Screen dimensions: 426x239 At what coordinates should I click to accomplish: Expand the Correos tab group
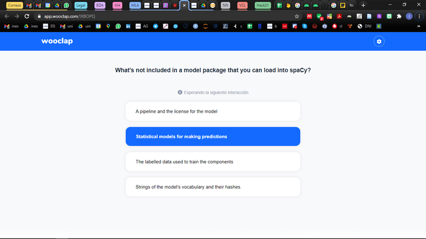click(15, 5)
